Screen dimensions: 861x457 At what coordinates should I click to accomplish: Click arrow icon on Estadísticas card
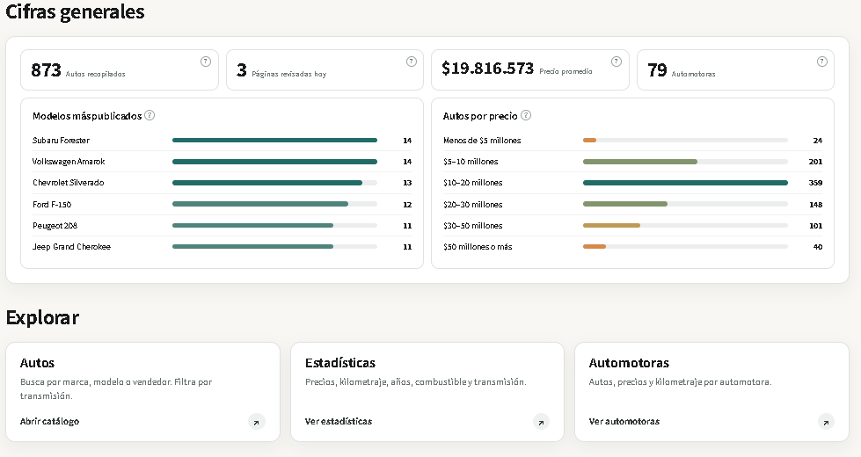[x=541, y=422]
